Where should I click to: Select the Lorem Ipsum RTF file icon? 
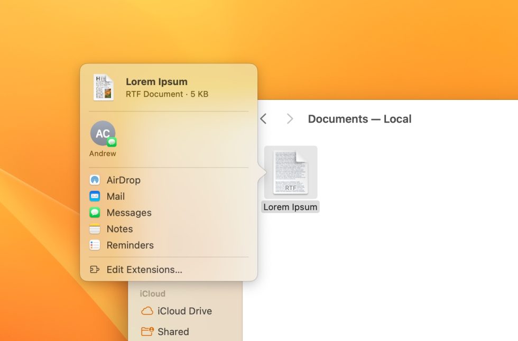pyautogui.click(x=291, y=172)
